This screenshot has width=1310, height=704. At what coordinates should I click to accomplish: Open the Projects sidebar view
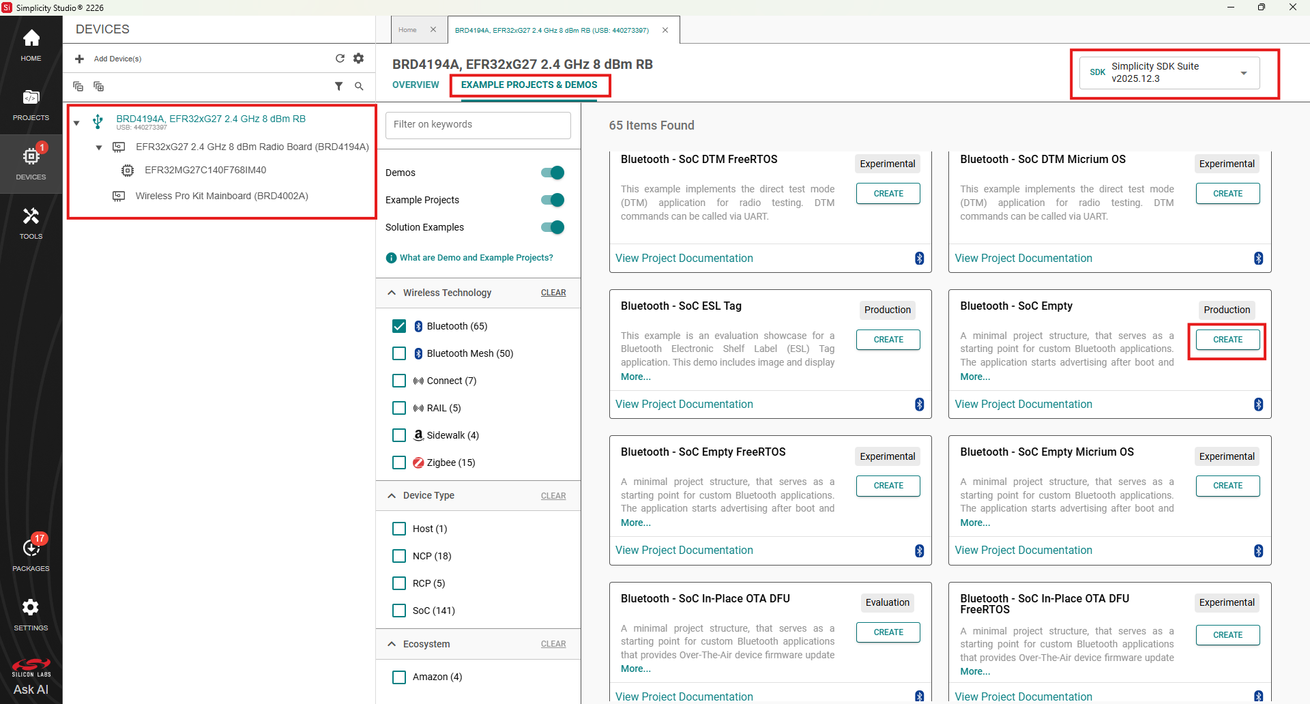coord(31,105)
